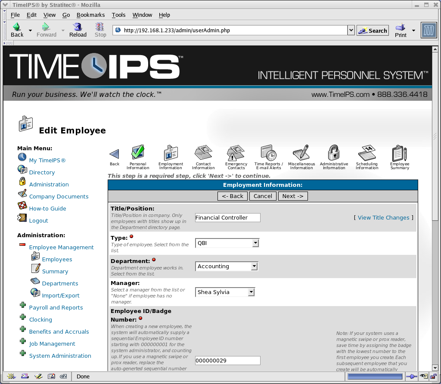Viewport: 441px width, 384px height.
Task: Click the Forward navigation icon
Action: coord(46,27)
